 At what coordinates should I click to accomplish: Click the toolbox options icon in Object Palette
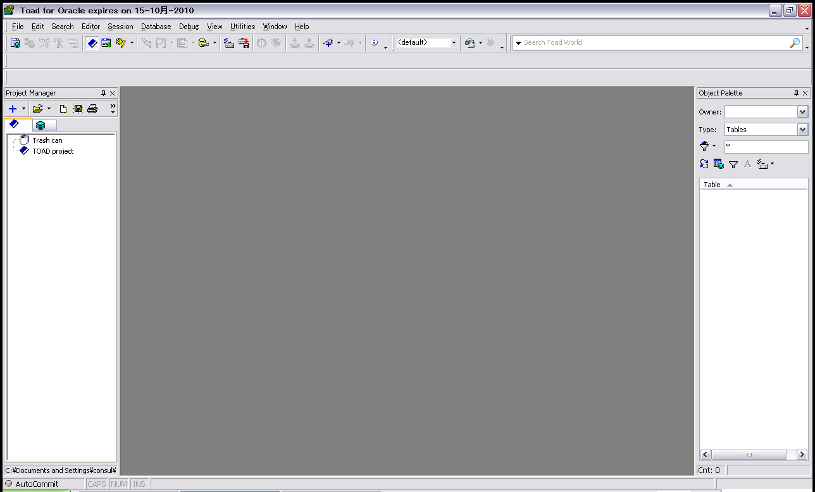[x=762, y=164]
